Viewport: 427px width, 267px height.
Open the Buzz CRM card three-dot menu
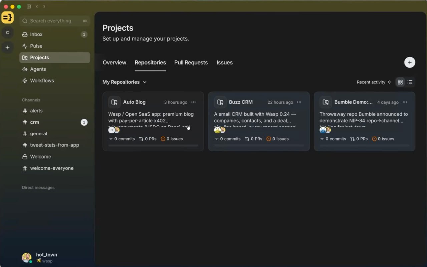[x=299, y=102]
